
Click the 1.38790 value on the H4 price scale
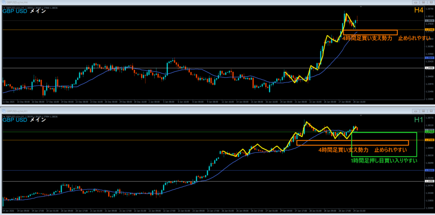click(429, 9)
